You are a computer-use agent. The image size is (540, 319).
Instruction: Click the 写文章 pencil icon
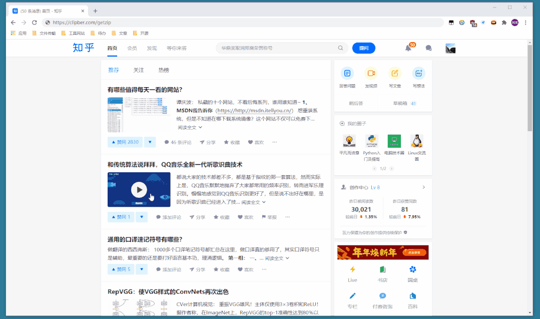[x=395, y=74]
